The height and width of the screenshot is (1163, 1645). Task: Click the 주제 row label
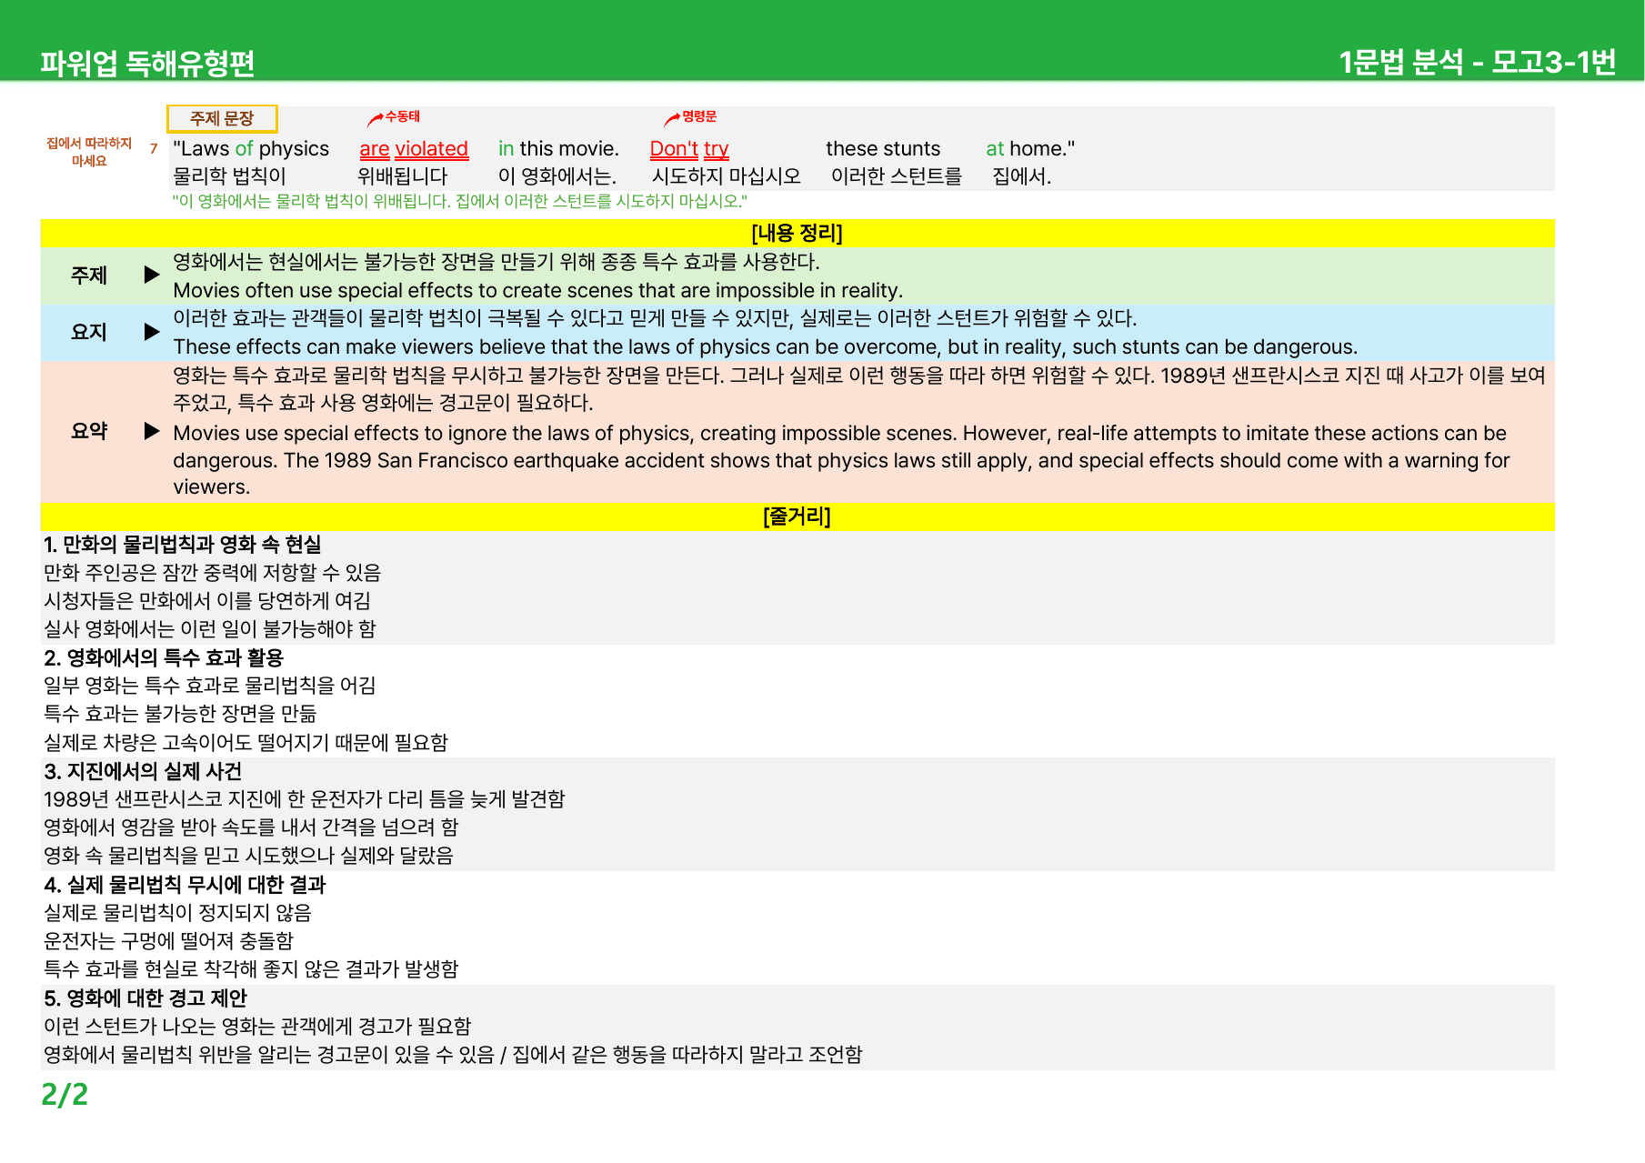tap(89, 276)
